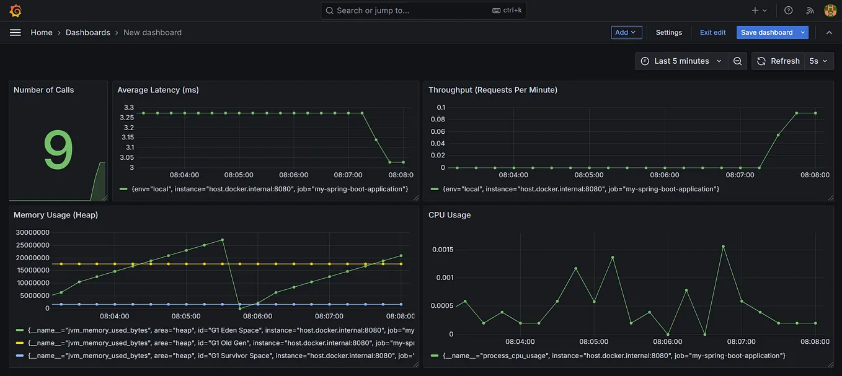Open the Last 5 minutes time range picker
The height and width of the screenshot is (376, 842).
[x=681, y=61]
